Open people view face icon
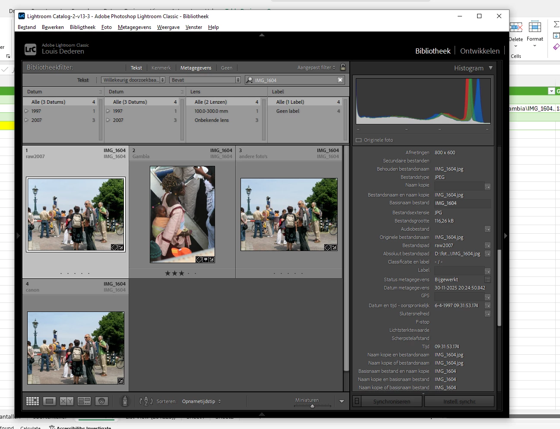 pyautogui.click(x=101, y=401)
